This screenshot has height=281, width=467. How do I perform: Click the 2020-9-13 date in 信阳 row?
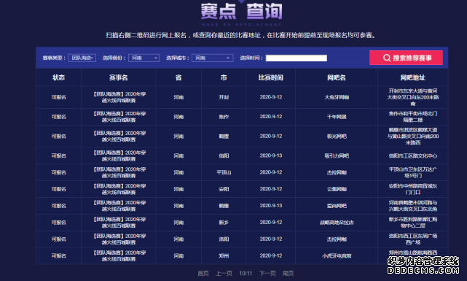pos(271,155)
